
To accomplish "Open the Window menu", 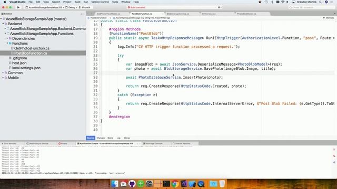I will tap(126, 2).
